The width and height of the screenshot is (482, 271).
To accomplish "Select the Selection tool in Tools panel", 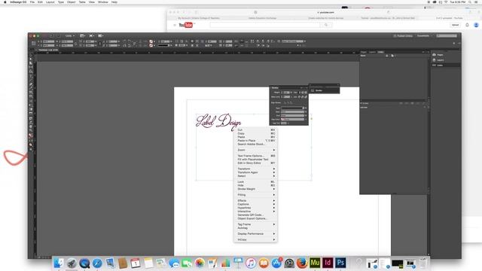I will [31, 56].
